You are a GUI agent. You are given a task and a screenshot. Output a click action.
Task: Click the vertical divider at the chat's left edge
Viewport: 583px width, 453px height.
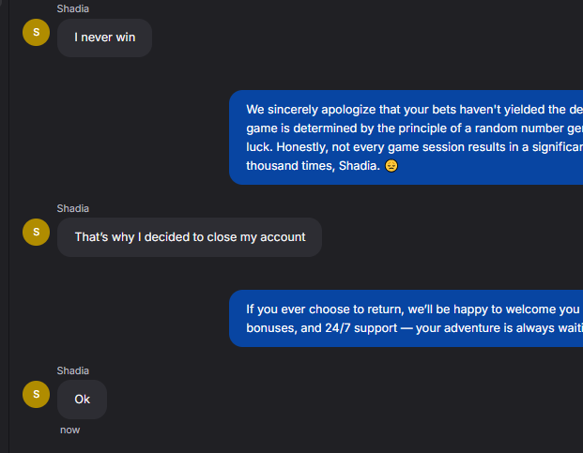[9, 225]
